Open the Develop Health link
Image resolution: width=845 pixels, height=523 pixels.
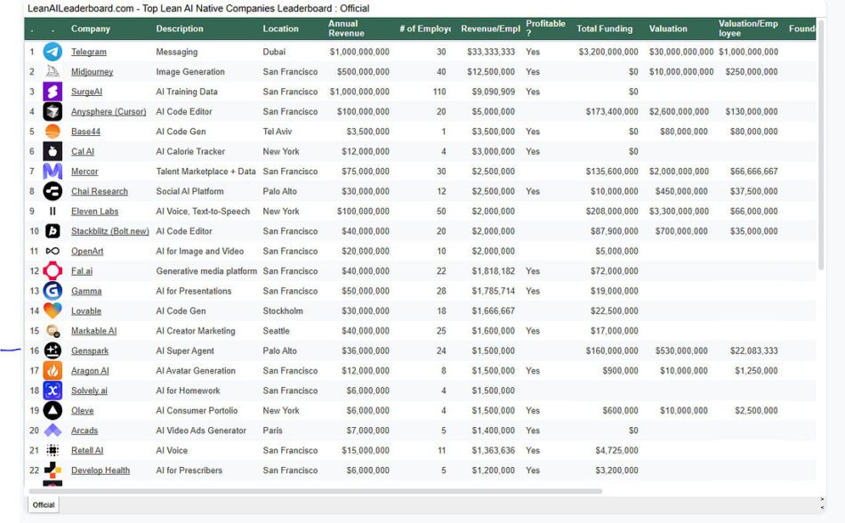coord(100,471)
